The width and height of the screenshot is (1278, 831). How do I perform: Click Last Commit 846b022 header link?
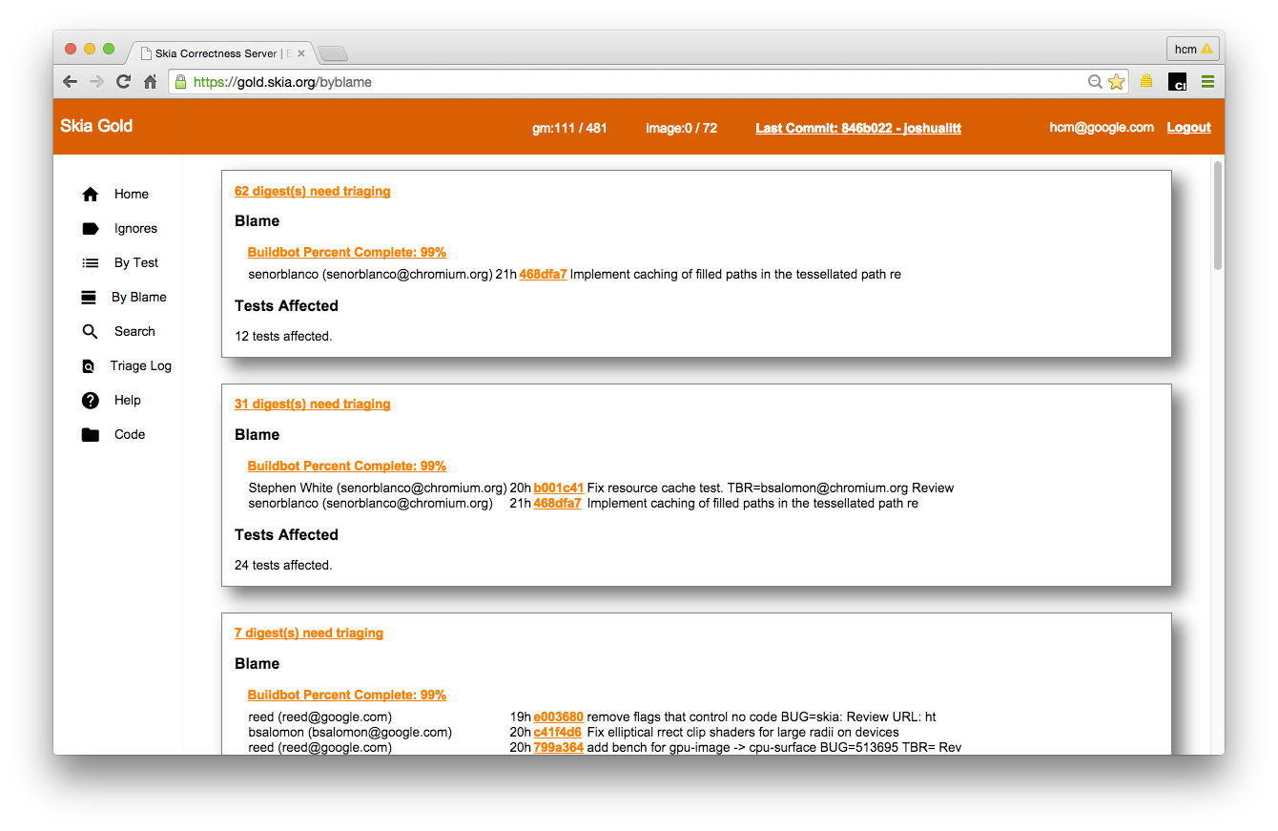[x=857, y=128]
